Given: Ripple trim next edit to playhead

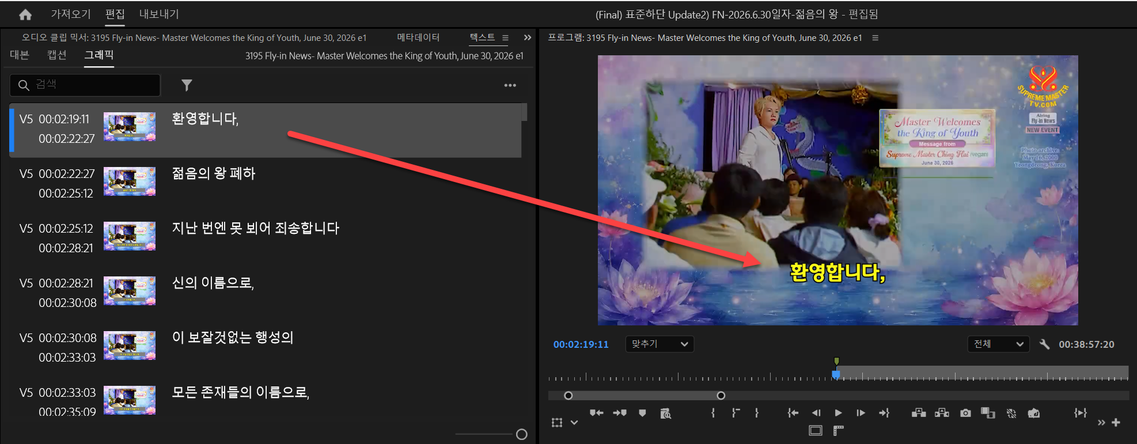Looking at the screenshot, I should [620, 413].
